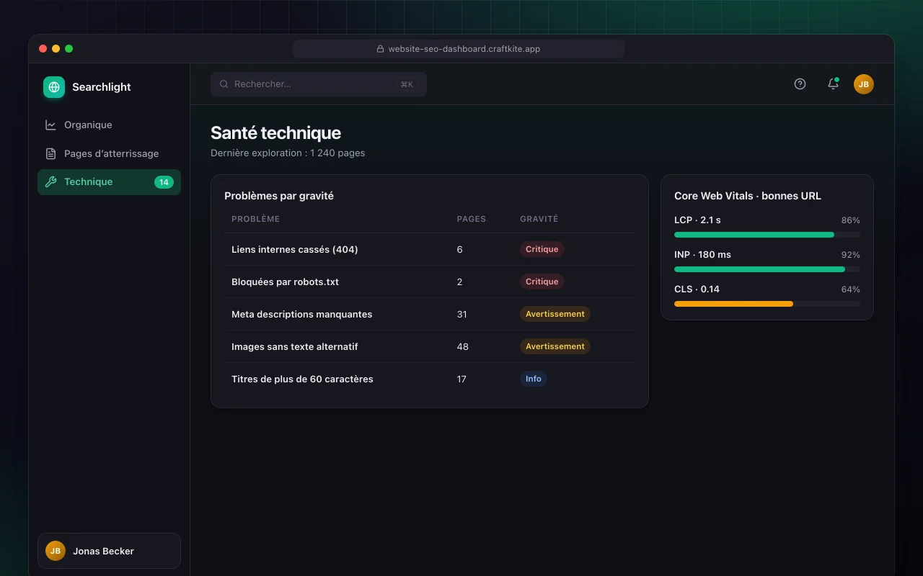Screen dimensions: 923x576
Task: Click Jonas Becker's avatar in the sidebar footer
Action: click(56, 551)
